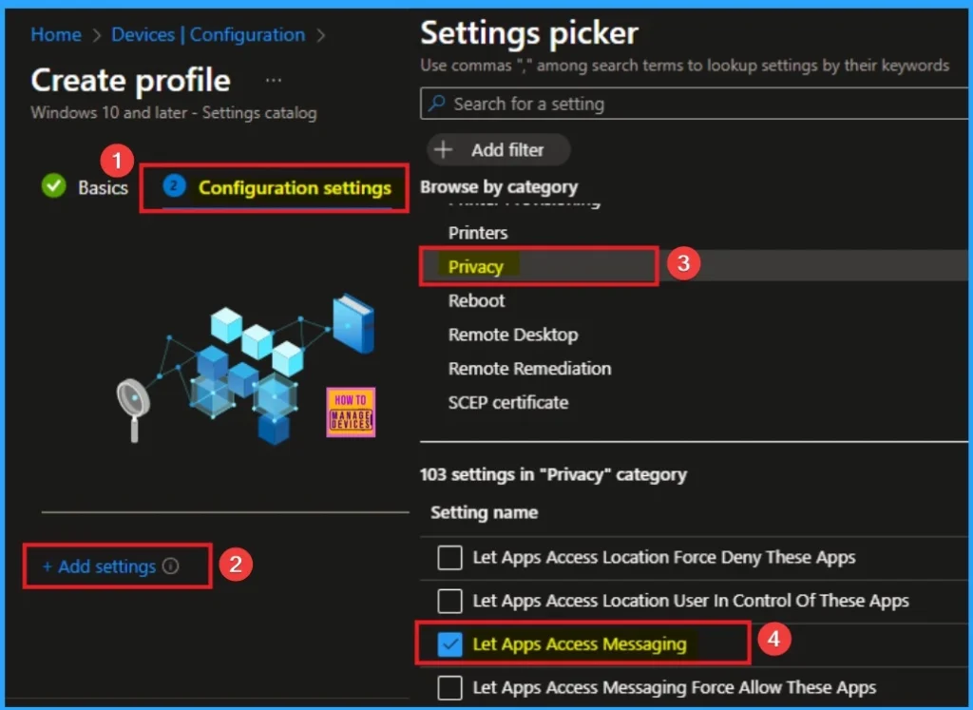Uncheck Let Apps Access Messaging checkbox
This screenshot has width=973, height=710.
[449, 644]
